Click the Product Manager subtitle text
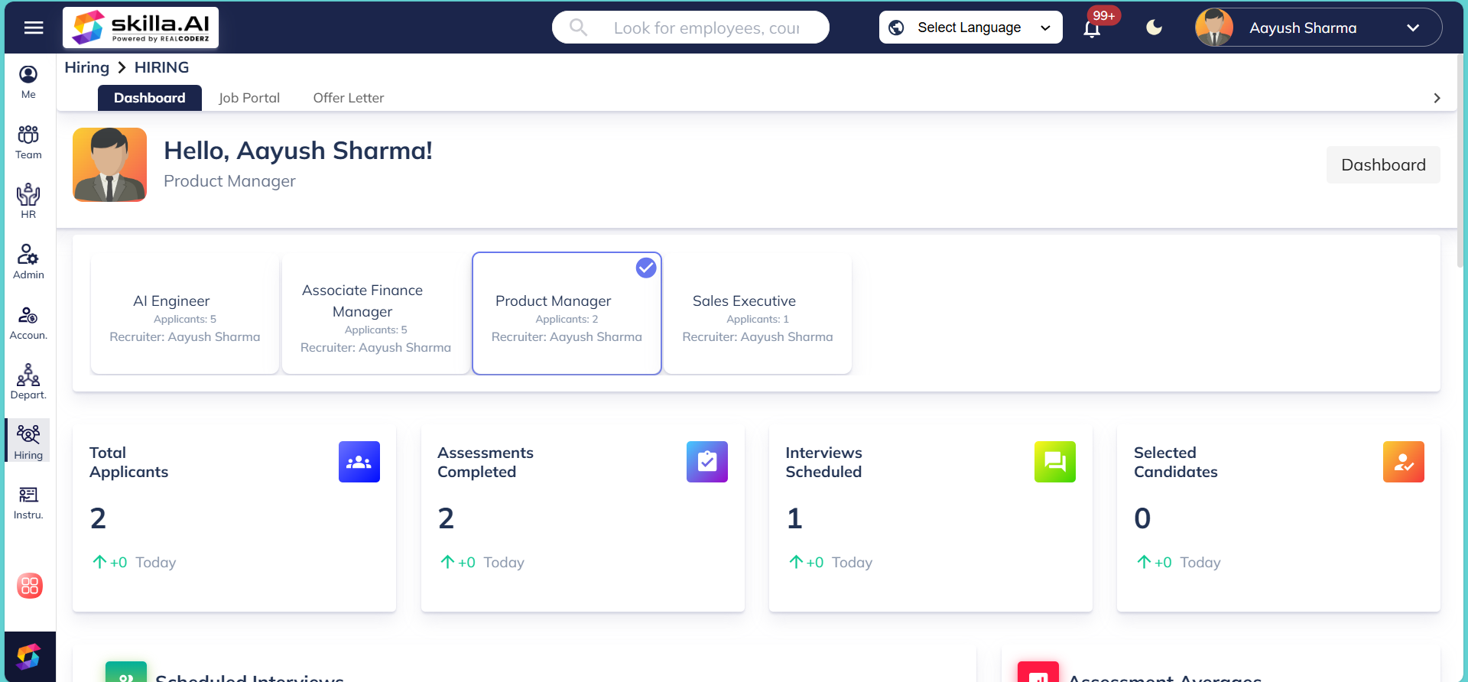Image resolution: width=1468 pixels, height=682 pixels. coord(229,181)
